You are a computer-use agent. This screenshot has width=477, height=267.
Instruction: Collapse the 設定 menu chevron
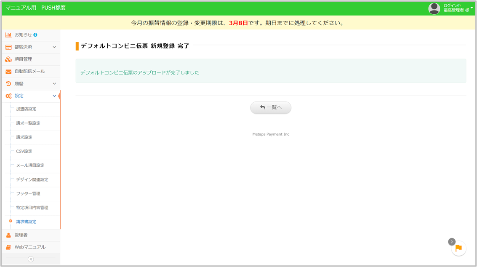54,96
